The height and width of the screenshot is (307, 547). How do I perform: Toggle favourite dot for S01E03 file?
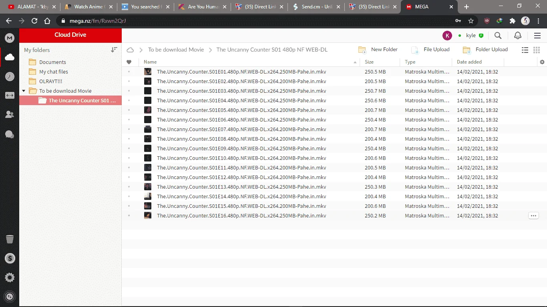click(129, 91)
